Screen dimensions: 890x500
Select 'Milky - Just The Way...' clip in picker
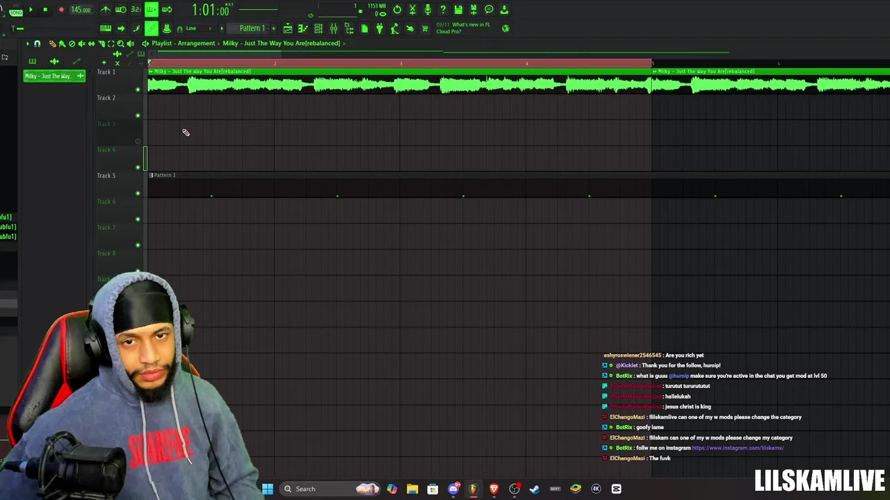pos(54,76)
